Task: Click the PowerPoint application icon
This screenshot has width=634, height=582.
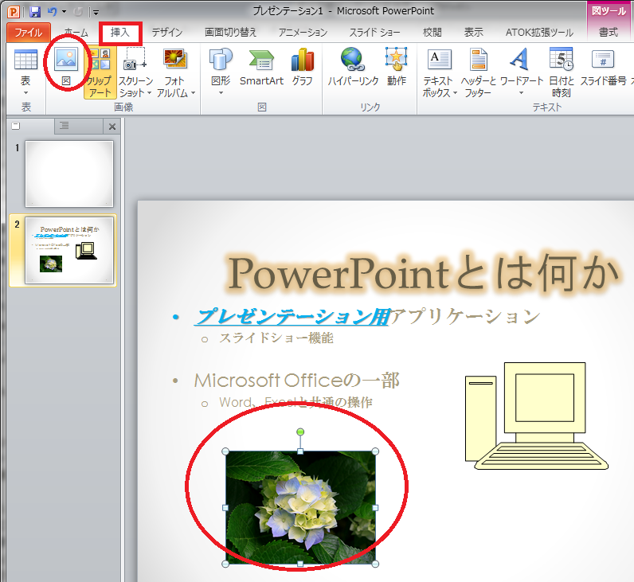Action: [14, 12]
